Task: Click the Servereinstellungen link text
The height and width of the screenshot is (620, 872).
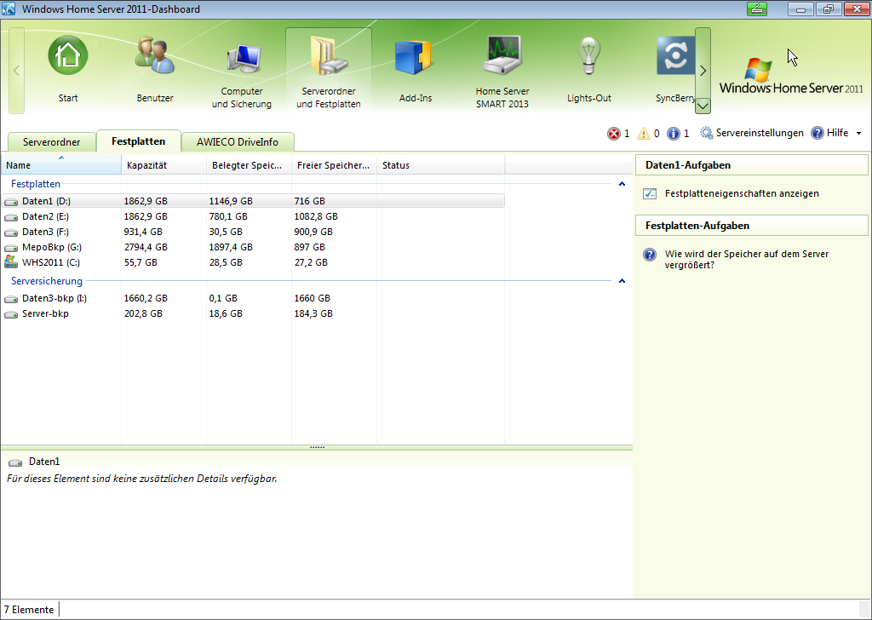Action: pyautogui.click(x=760, y=133)
